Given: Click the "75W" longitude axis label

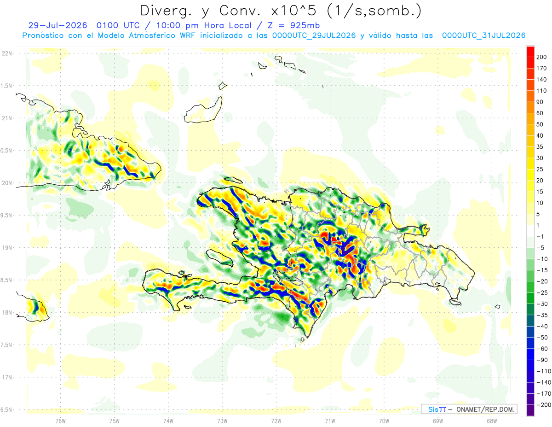Looking at the screenshot, I should pos(115,421).
